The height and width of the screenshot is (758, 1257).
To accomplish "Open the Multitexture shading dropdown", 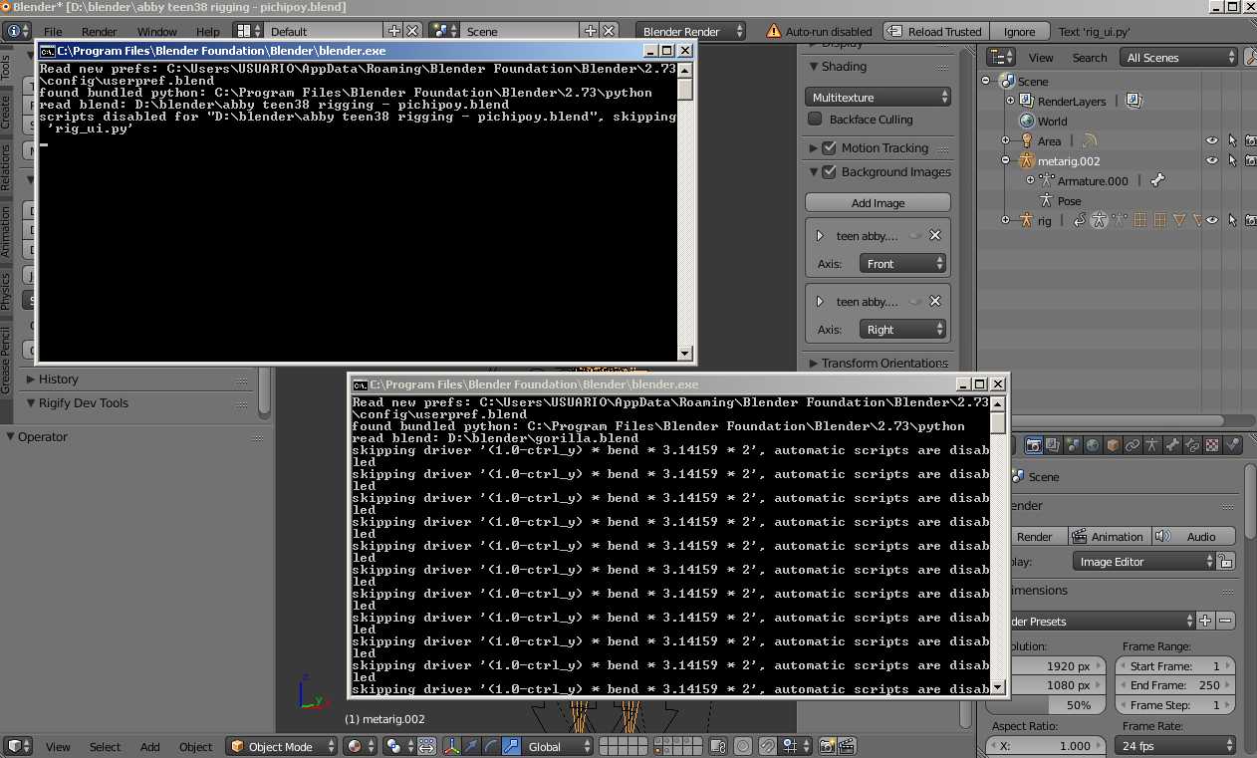I will [x=878, y=98].
